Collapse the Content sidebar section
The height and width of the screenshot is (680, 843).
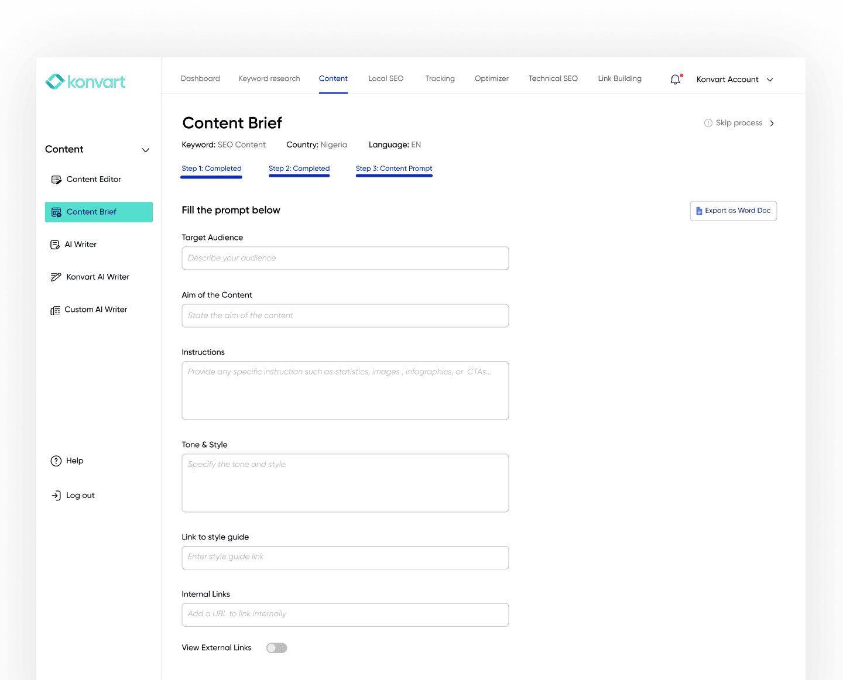pos(146,150)
